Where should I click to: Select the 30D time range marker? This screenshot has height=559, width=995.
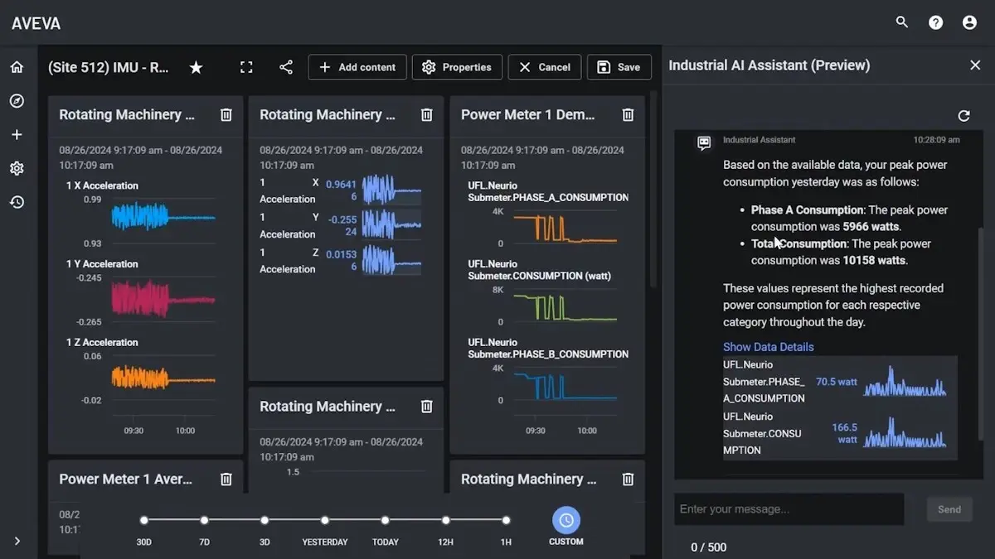pyautogui.click(x=144, y=520)
